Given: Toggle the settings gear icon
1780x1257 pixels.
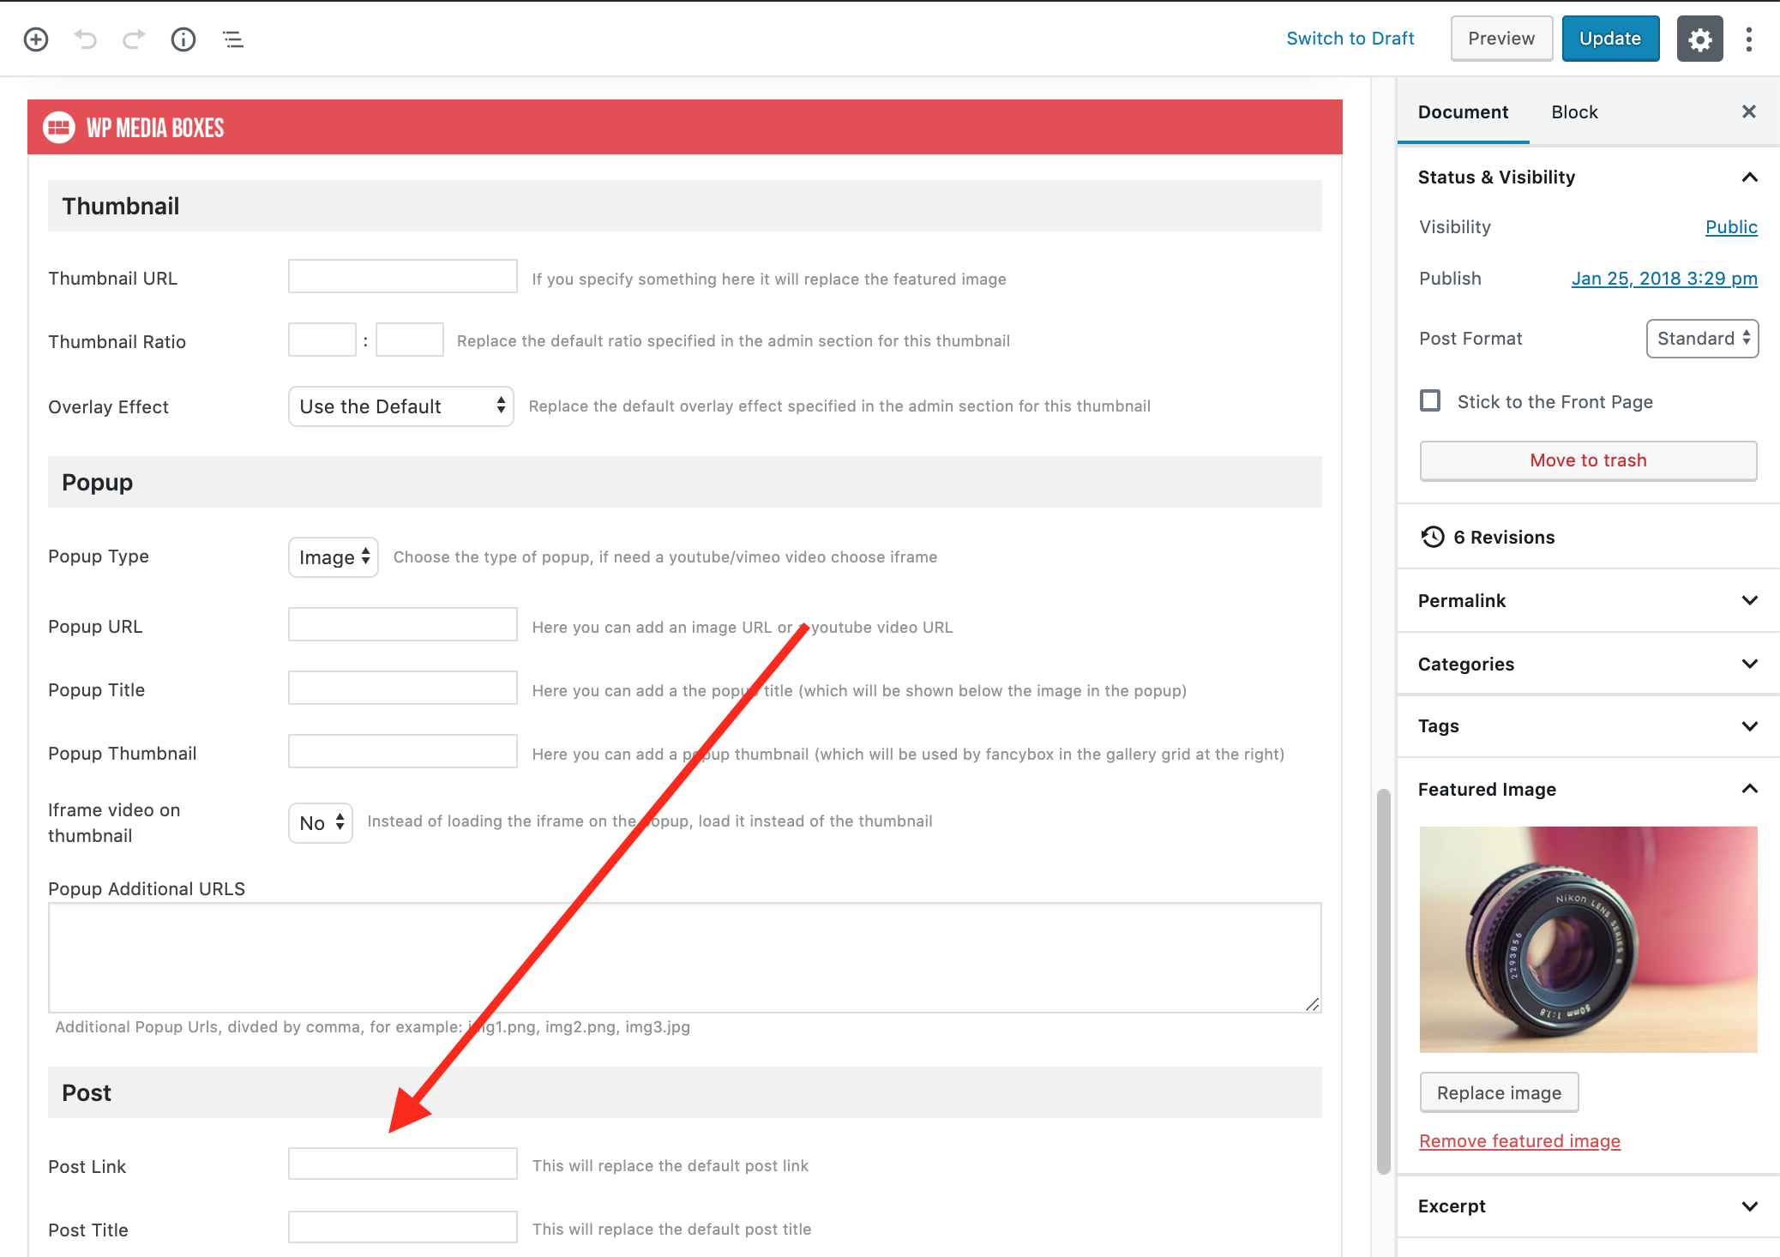Looking at the screenshot, I should point(1699,39).
